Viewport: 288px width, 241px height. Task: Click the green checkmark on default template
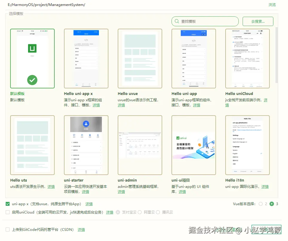click(x=32, y=80)
